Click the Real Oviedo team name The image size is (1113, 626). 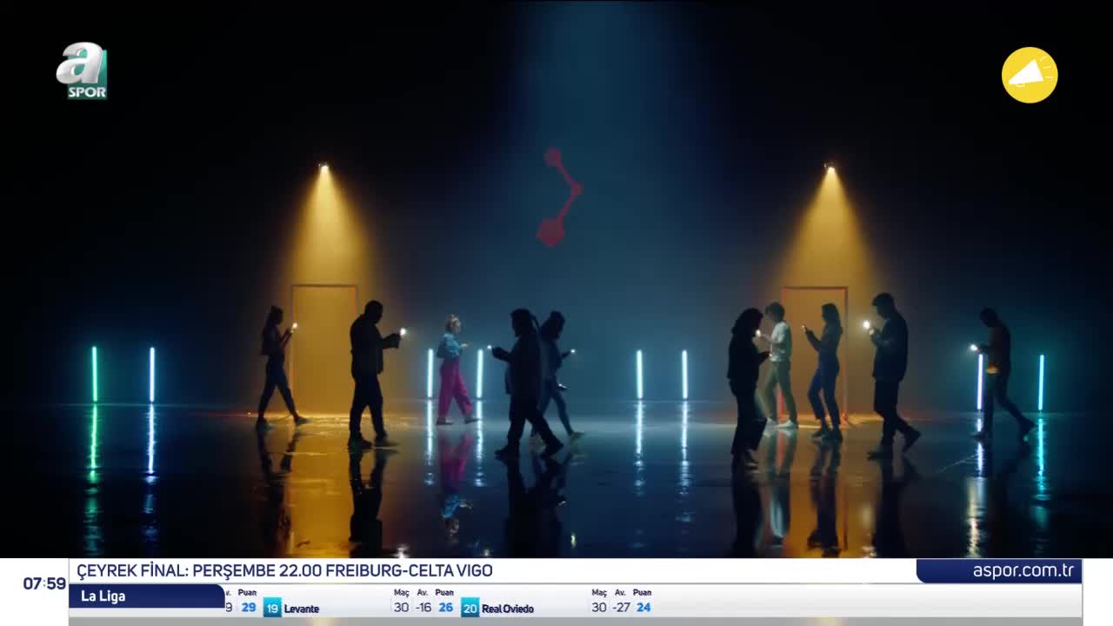508,609
